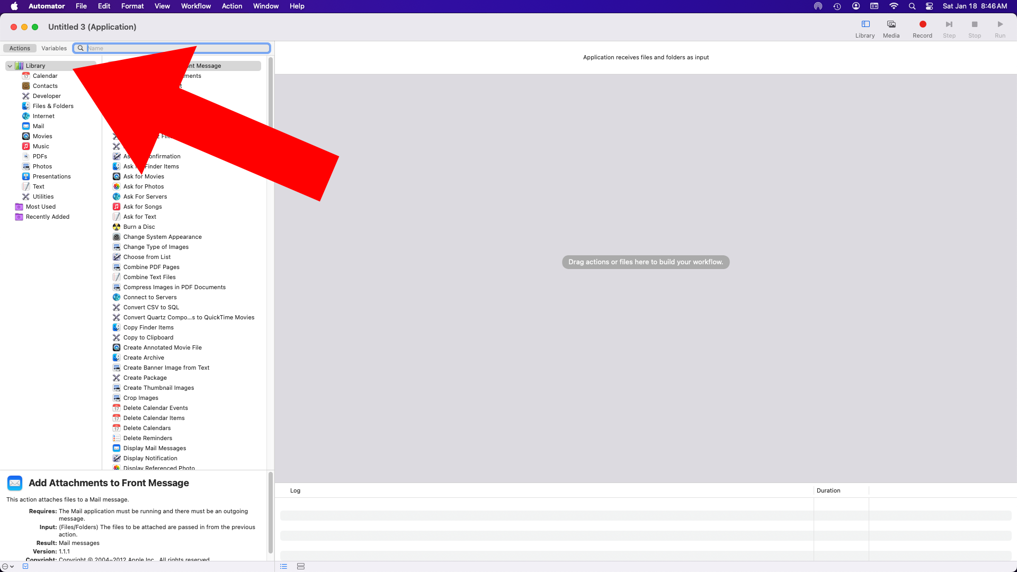The height and width of the screenshot is (572, 1017).
Task: Select the Connect to Servers action
Action: coord(150,297)
